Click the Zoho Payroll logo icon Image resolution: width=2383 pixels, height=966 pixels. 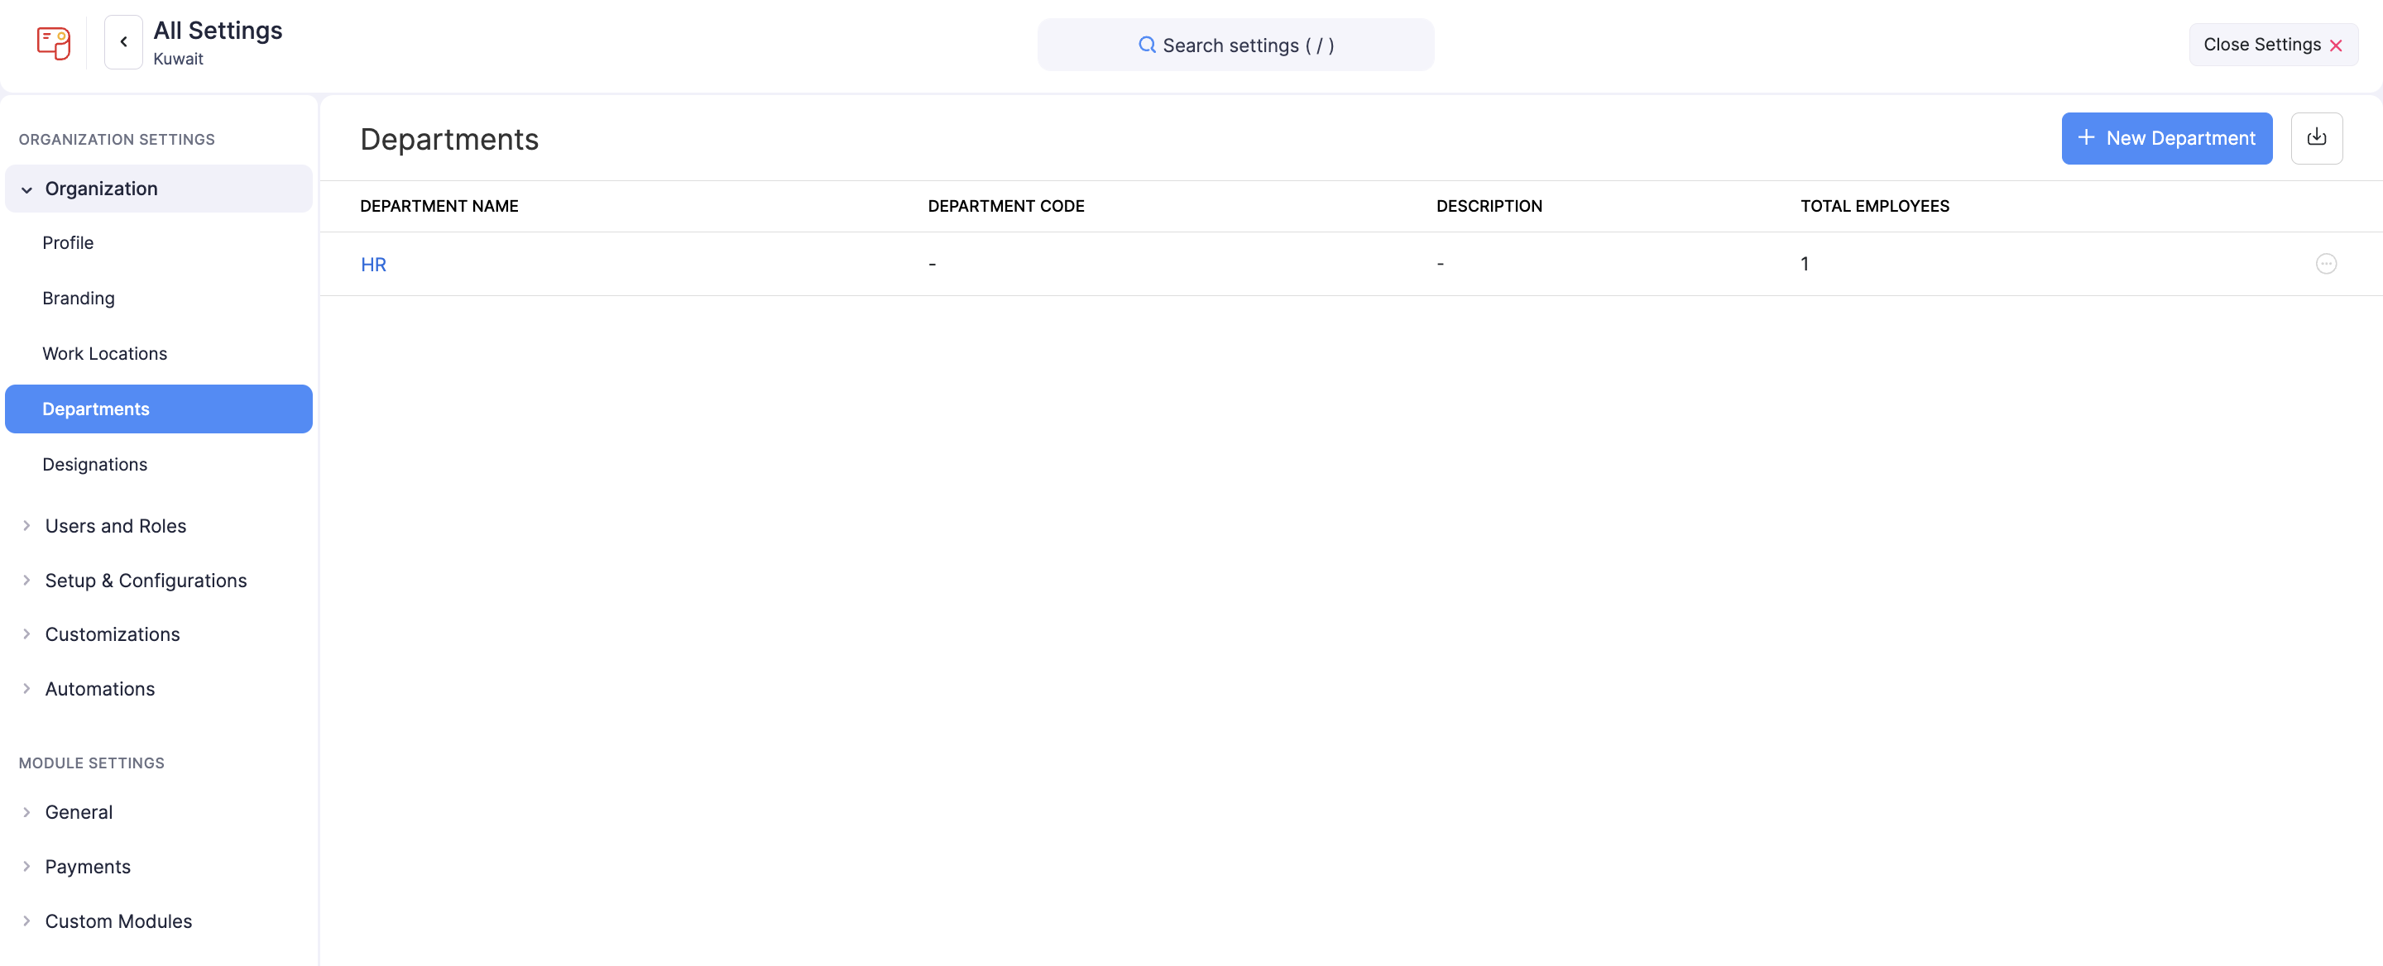point(53,42)
